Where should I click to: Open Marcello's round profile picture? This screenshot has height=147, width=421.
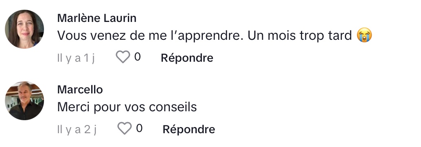(x=24, y=101)
